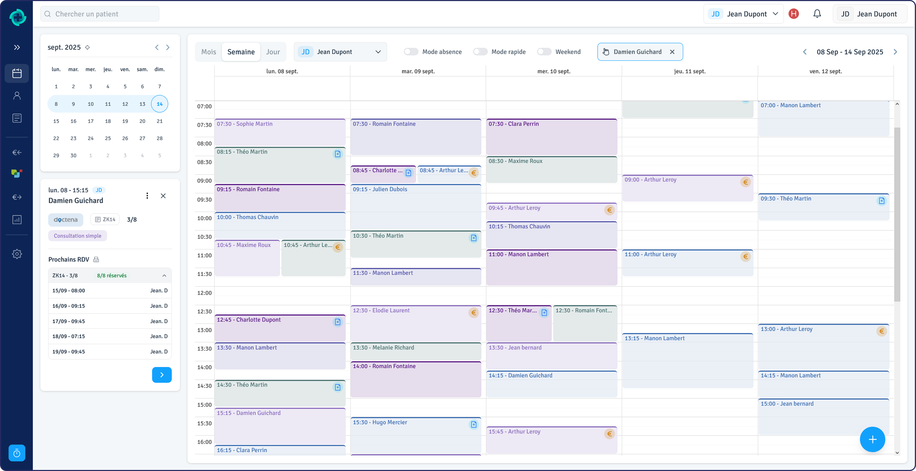916x471 pixels.
Task: Collapse the ZK14 - 3/8 reservations section
Action: (x=164, y=275)
